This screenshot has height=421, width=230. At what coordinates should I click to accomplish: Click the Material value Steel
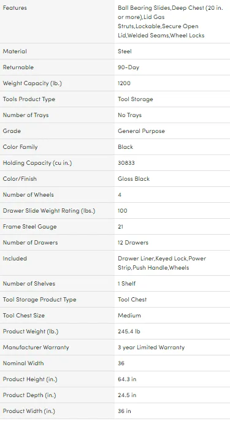click(x=125, y=51)
